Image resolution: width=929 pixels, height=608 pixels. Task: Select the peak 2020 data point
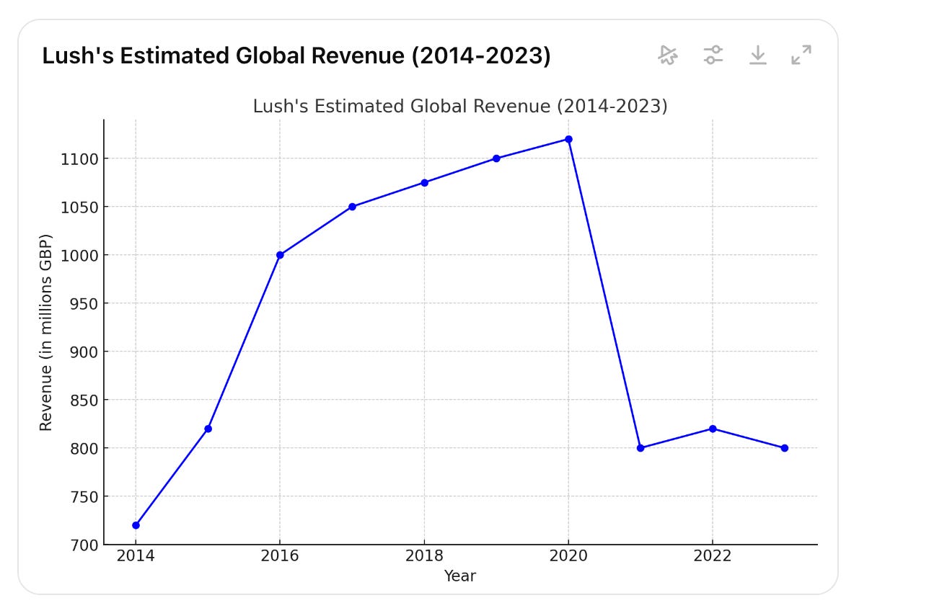[x=568, y=139]
